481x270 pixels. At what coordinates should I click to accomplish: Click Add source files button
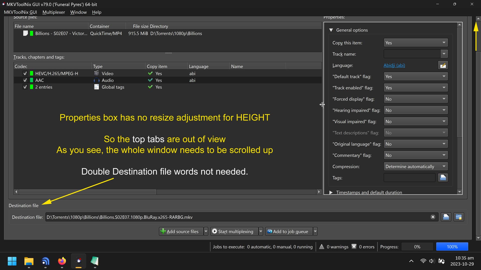point(181,231)
